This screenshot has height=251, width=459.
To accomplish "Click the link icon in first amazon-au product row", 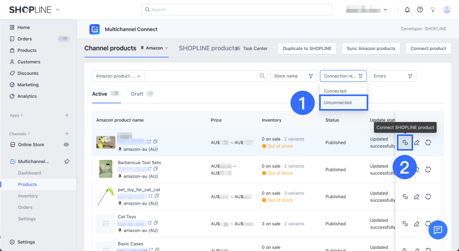I will point(405,143).
